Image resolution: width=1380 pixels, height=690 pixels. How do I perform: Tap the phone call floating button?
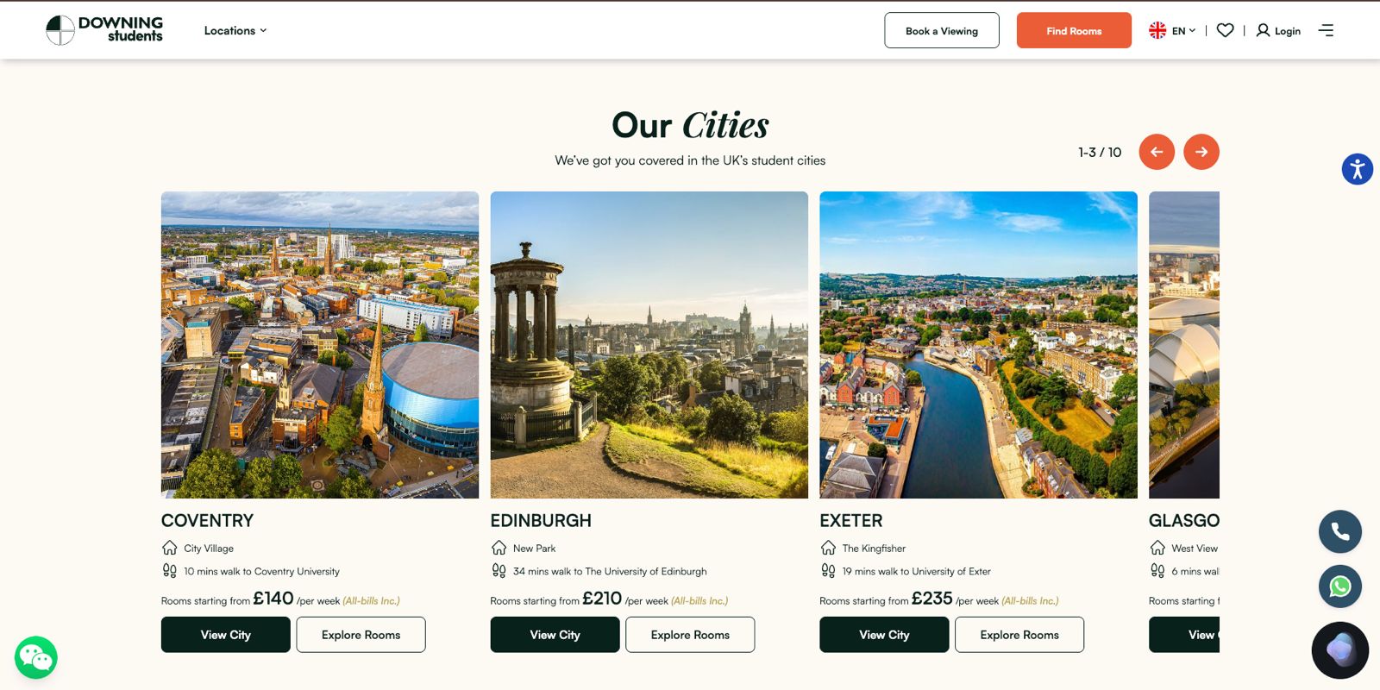click(1340, 531)
